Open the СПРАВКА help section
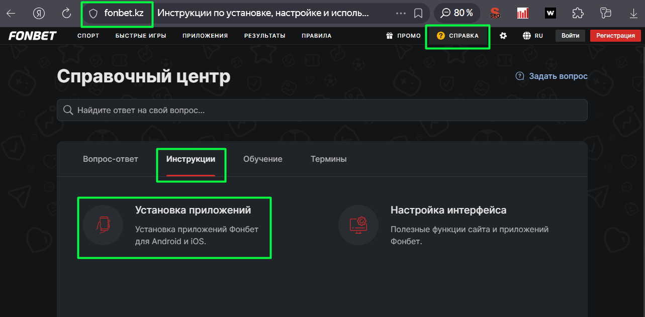 [457, 36]
